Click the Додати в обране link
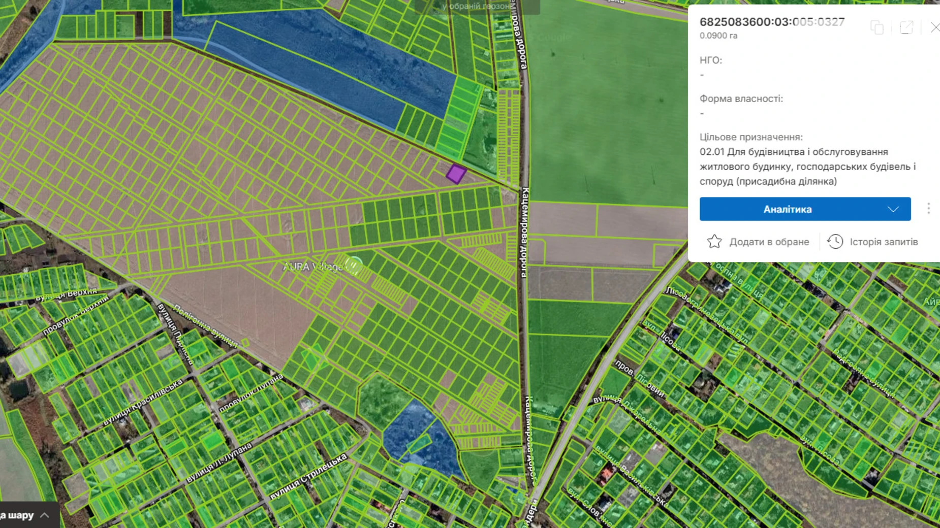Screen dimensions: 940x528 click(x=769, y=242)
